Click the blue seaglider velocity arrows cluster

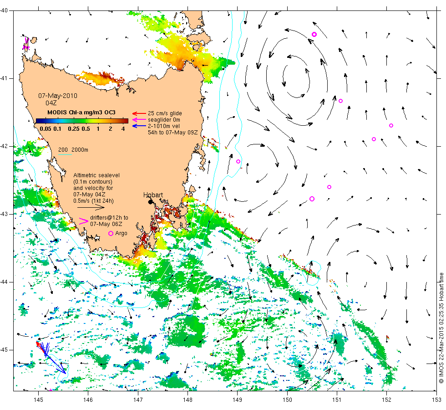coord(53,358)
